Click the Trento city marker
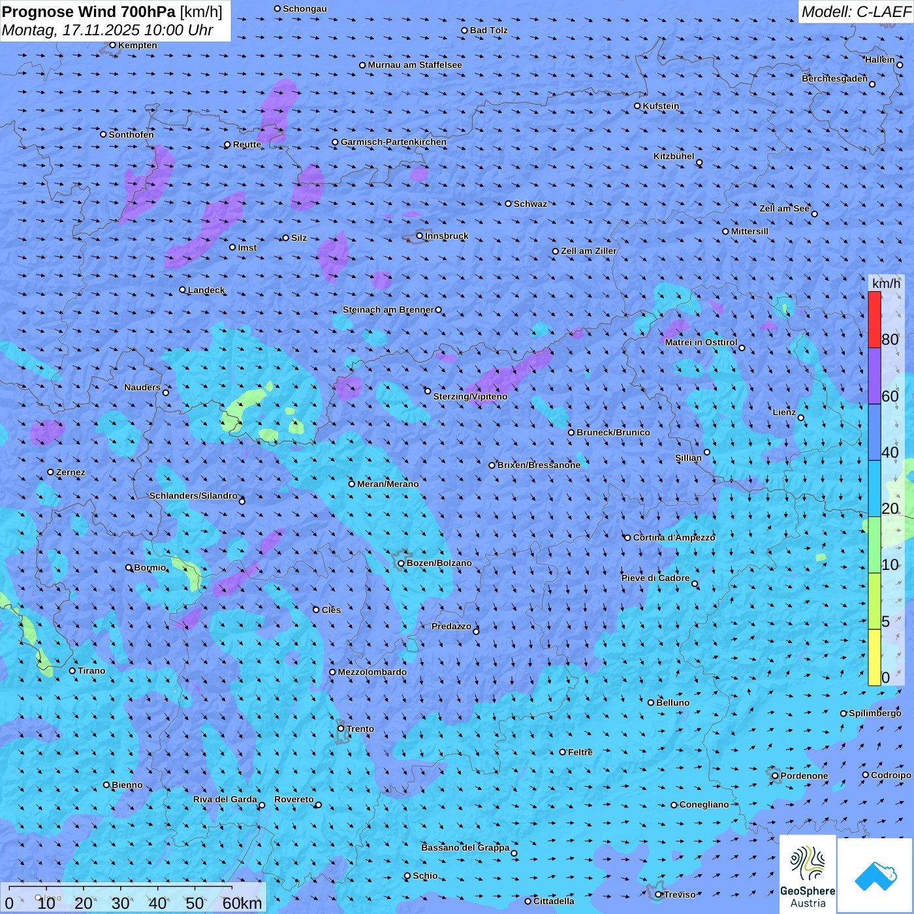The height and width of the screenshot is (914, 914). [x=341, y=729]
